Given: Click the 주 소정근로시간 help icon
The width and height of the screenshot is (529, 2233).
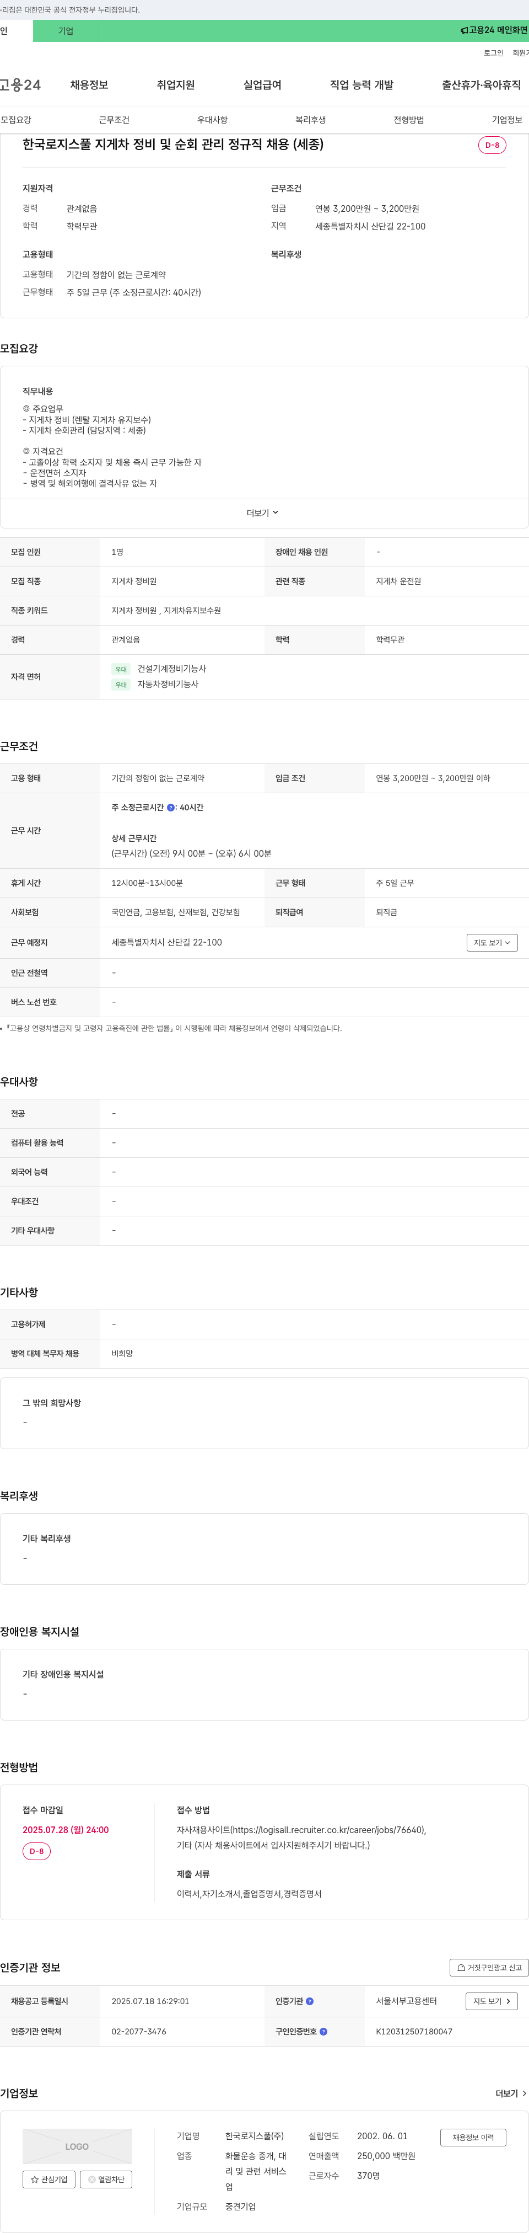Looking at the screenshot, I should click(x=171, y=807).
